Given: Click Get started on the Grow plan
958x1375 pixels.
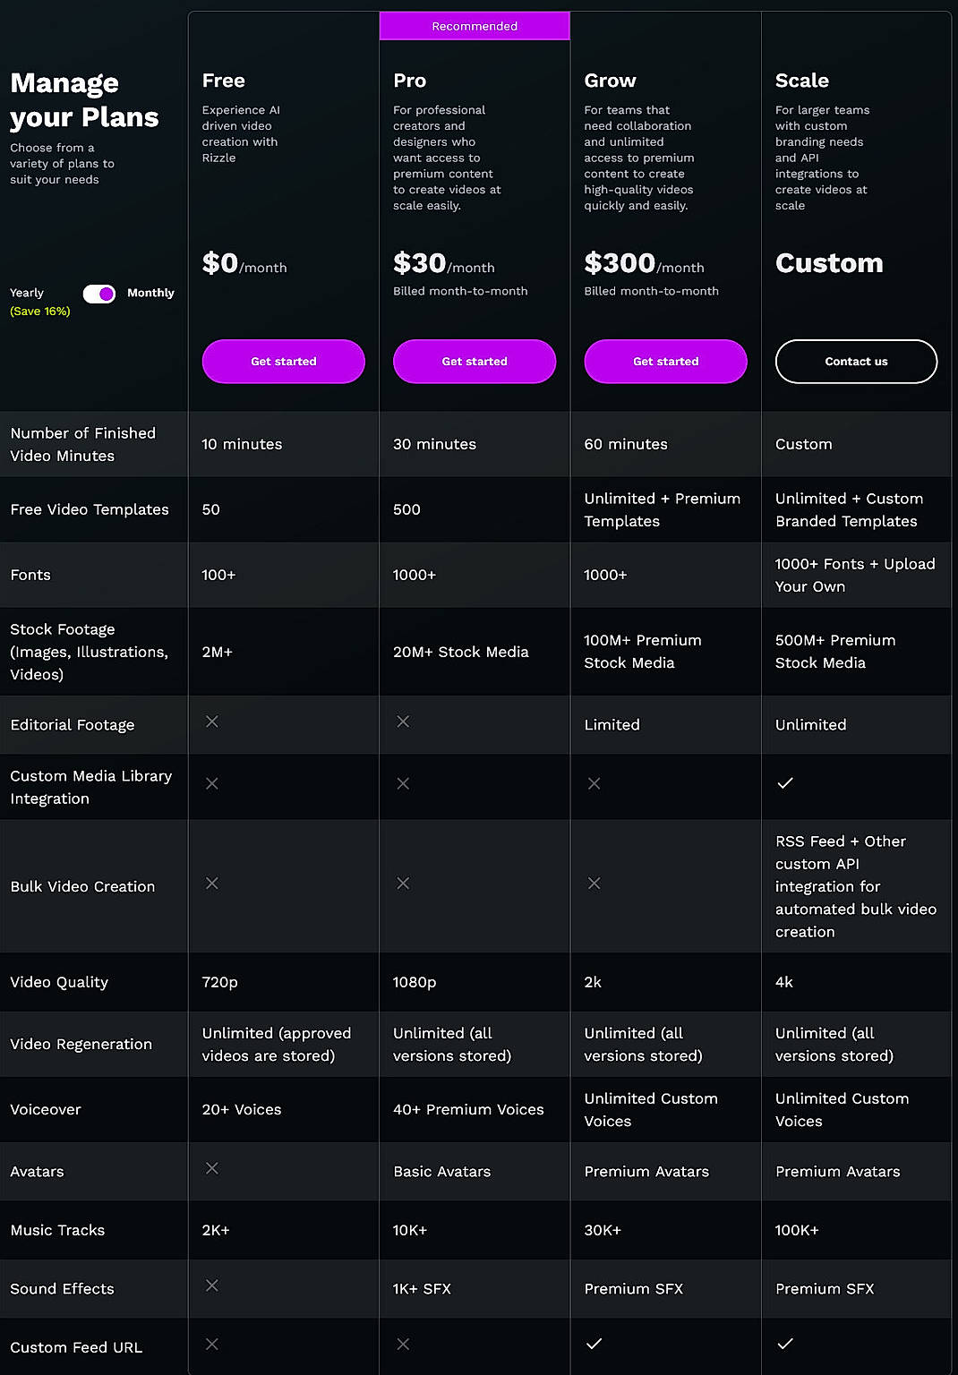Looking at the screenshot, I should click(x=665, y=362).
